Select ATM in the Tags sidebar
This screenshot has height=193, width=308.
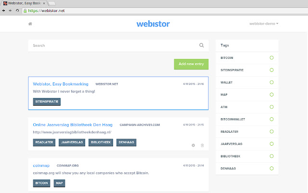click(224, 107)
